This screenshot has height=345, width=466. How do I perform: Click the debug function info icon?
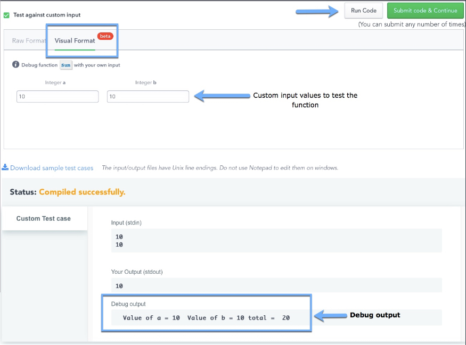pos(15,65)
